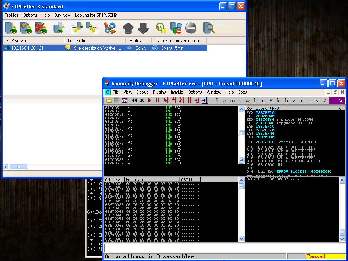
Task: Click the Status: column header
Action: (x=139, y=41)
